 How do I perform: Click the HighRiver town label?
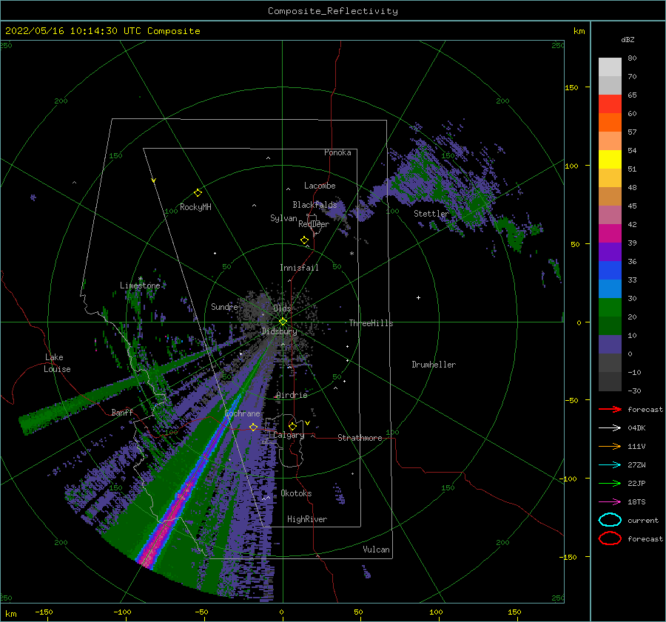[307, 519]
